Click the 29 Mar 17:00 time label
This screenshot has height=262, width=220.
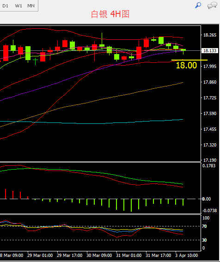(x=69, y=256)
